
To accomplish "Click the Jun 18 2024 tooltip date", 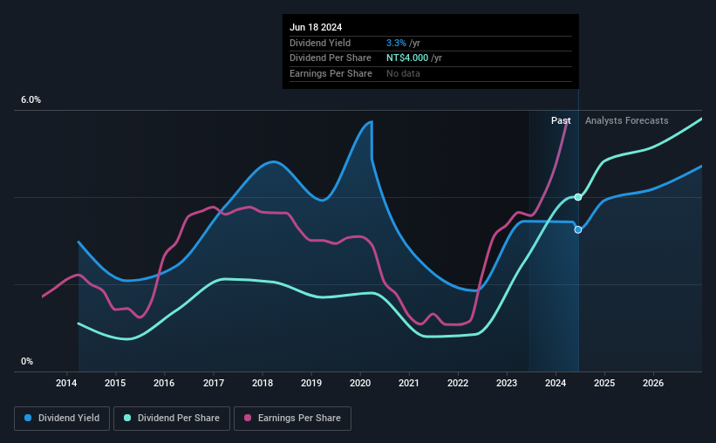I will (x=316, y=27).
